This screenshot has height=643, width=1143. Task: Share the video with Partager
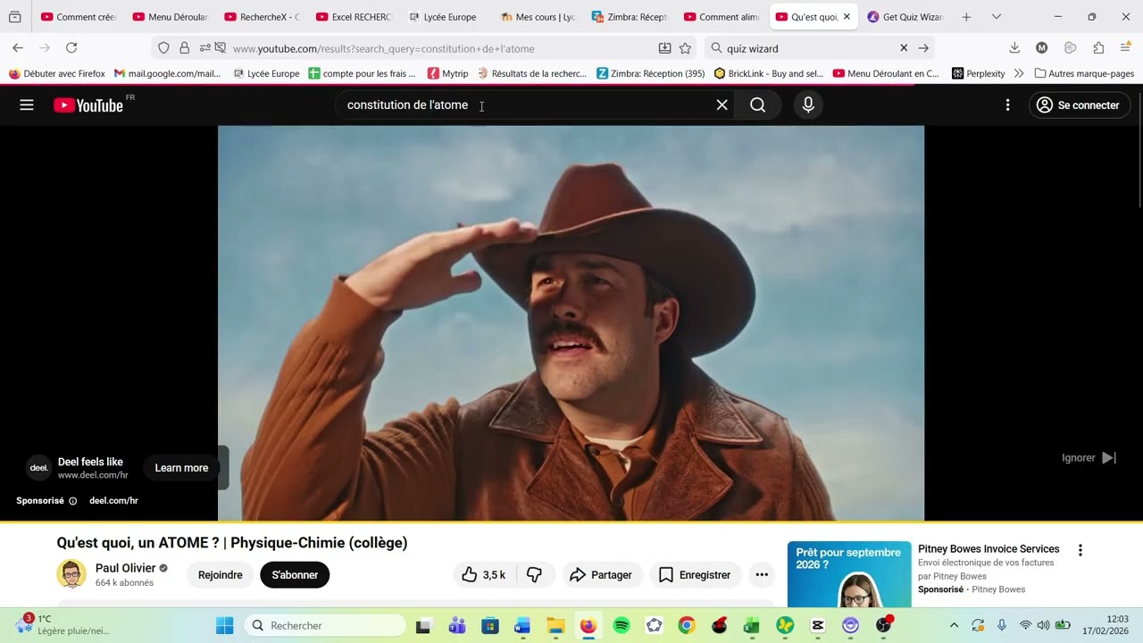[600, 575]
